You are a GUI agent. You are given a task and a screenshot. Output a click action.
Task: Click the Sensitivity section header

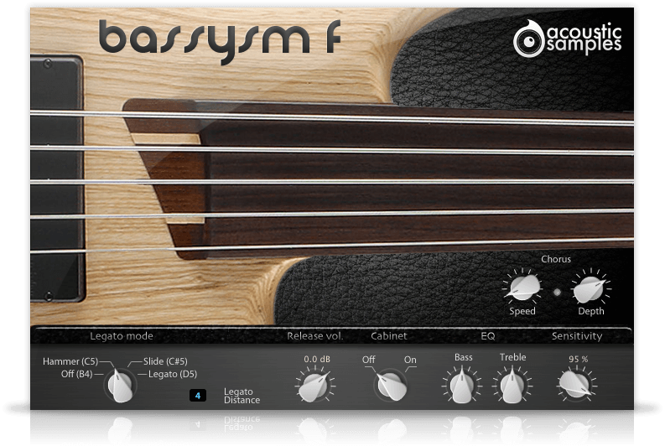[x=577, y=336]
